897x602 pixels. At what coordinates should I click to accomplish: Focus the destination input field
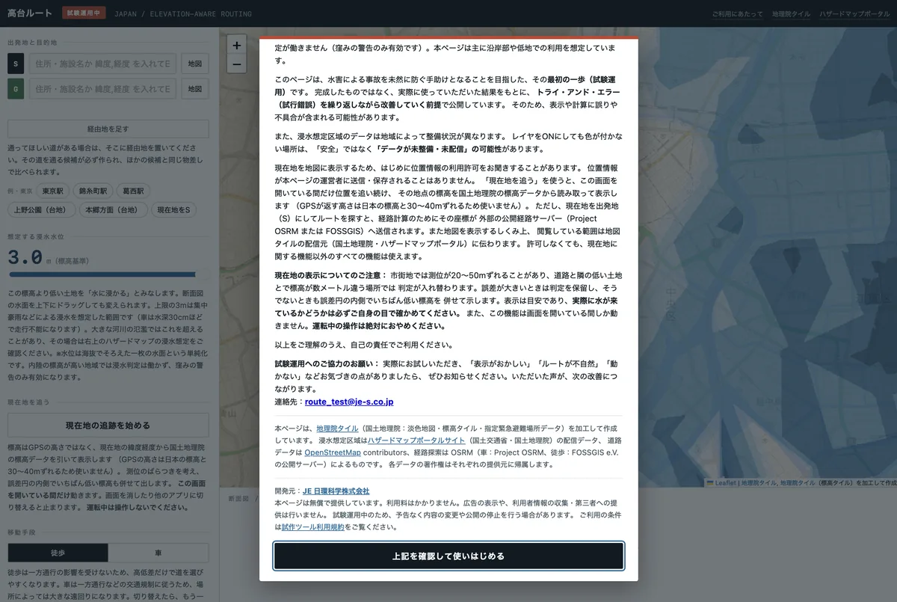coord(102,88)
